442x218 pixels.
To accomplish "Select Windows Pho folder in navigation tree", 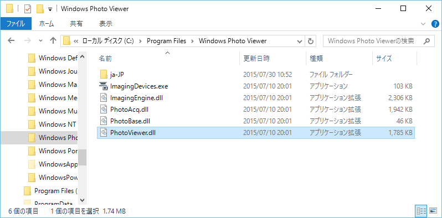I will tap(53, 137).
